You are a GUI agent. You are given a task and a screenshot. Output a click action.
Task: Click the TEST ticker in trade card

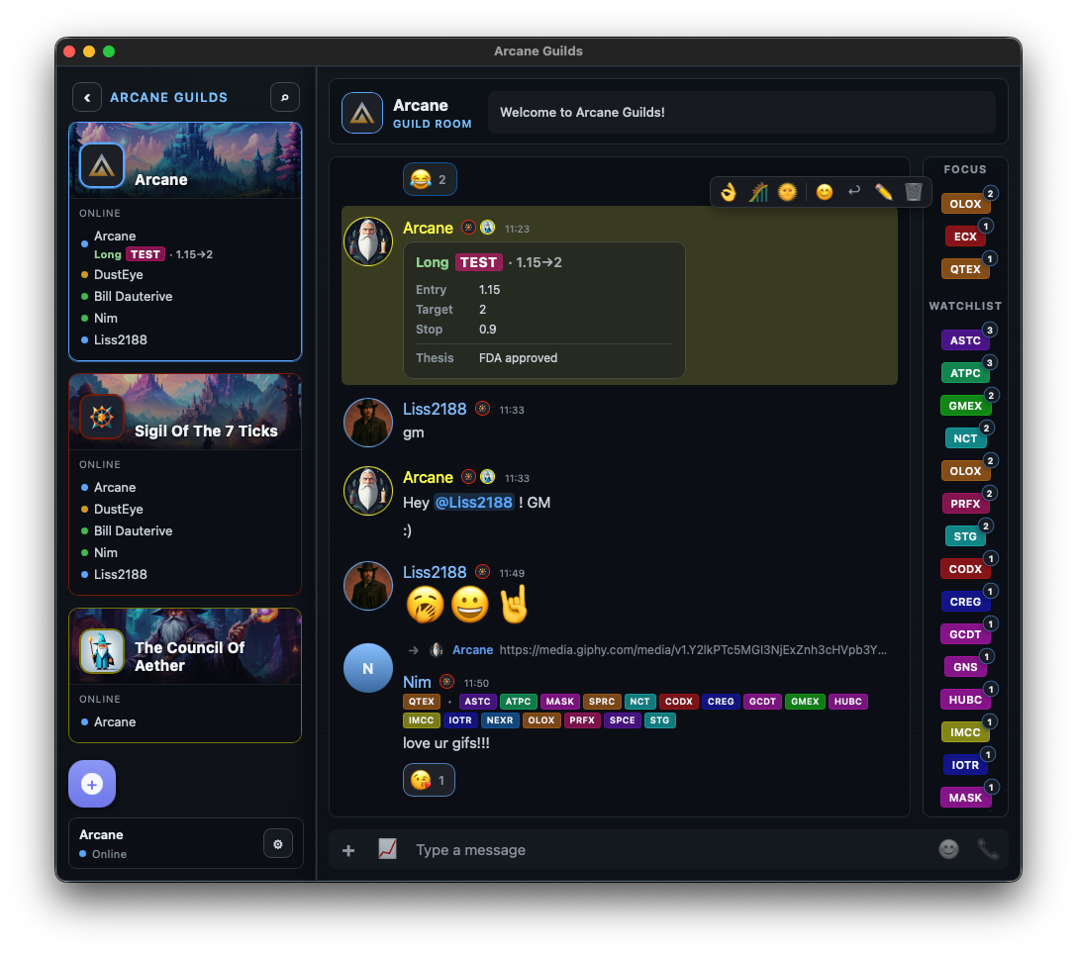pyautogui.click(x=479, y=262)
